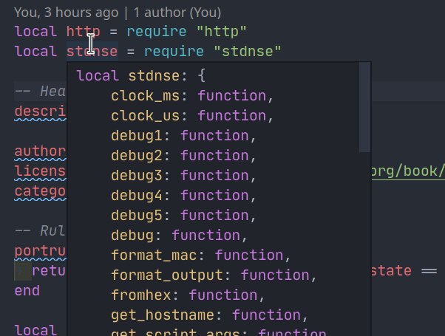This screenshot has width=445, height=336.
Task: Click clock_us entry in hover popup
Action: click(192, 116)
